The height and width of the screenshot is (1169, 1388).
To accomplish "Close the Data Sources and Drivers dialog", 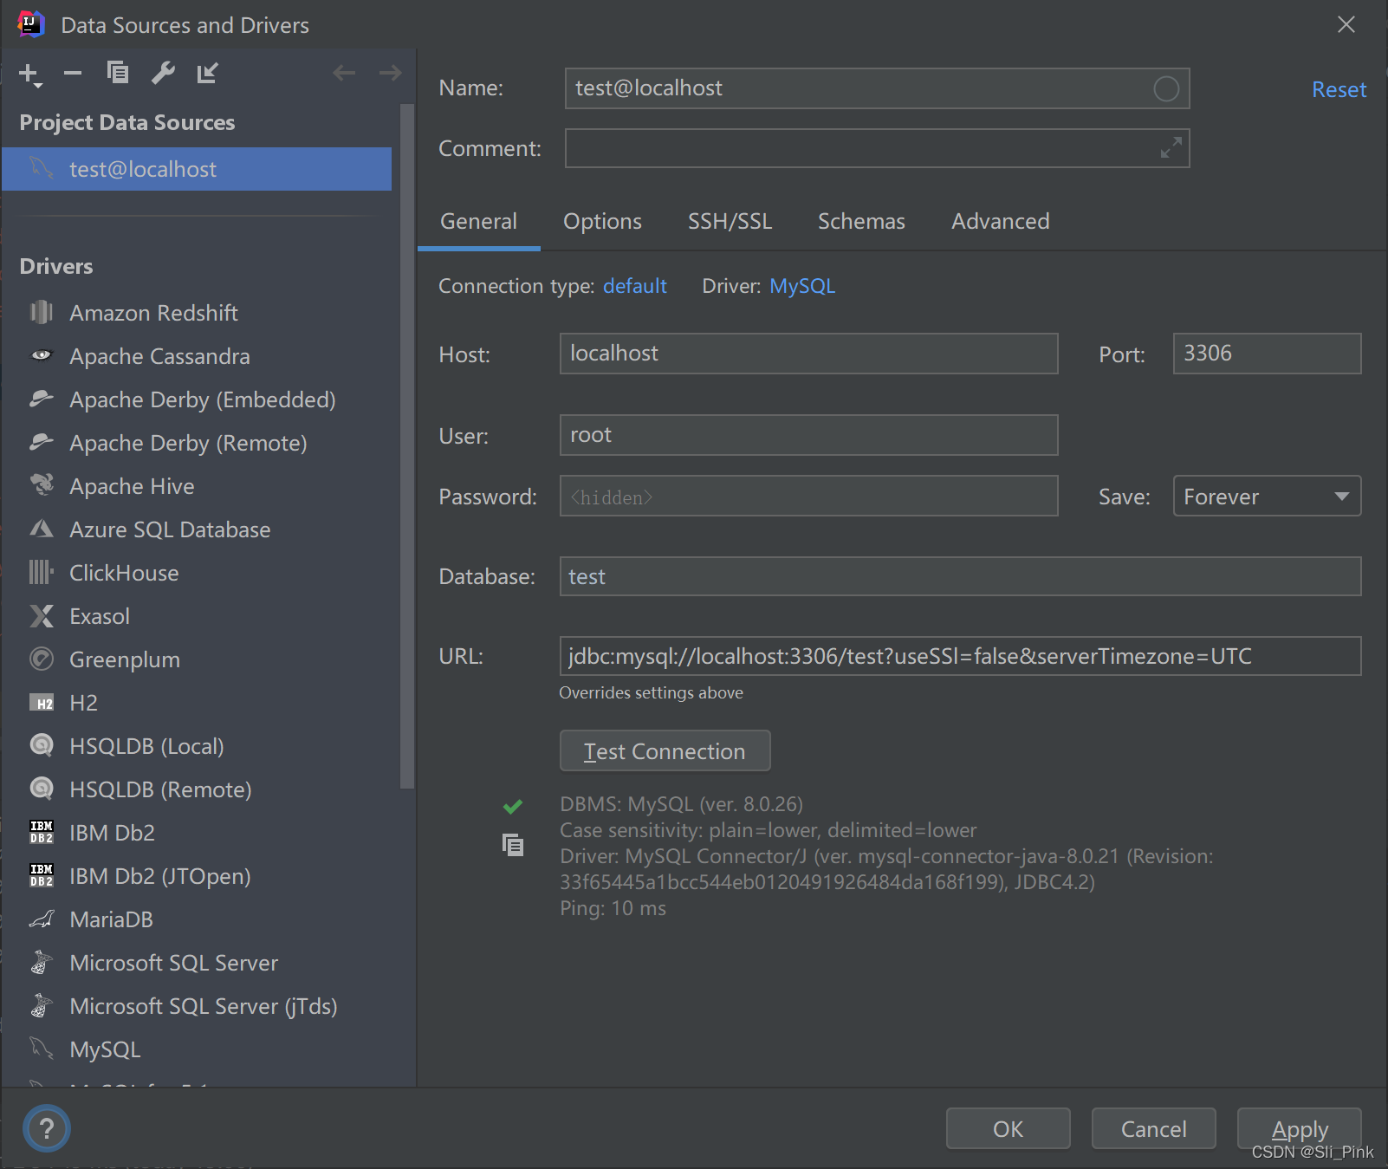I will click(x=1346, y=24).
